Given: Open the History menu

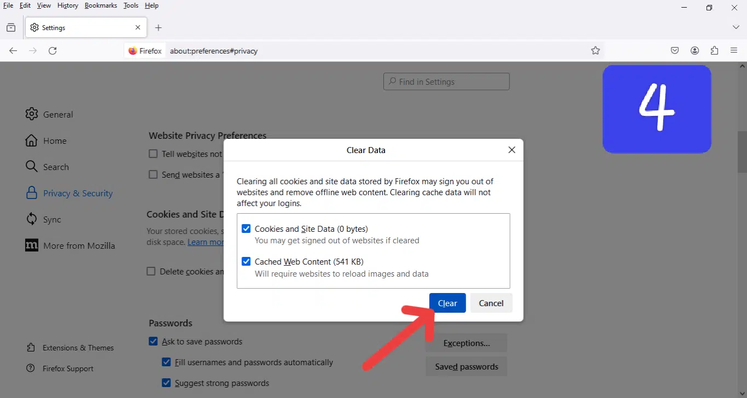Looking at the screenshot, I should 68,5.
